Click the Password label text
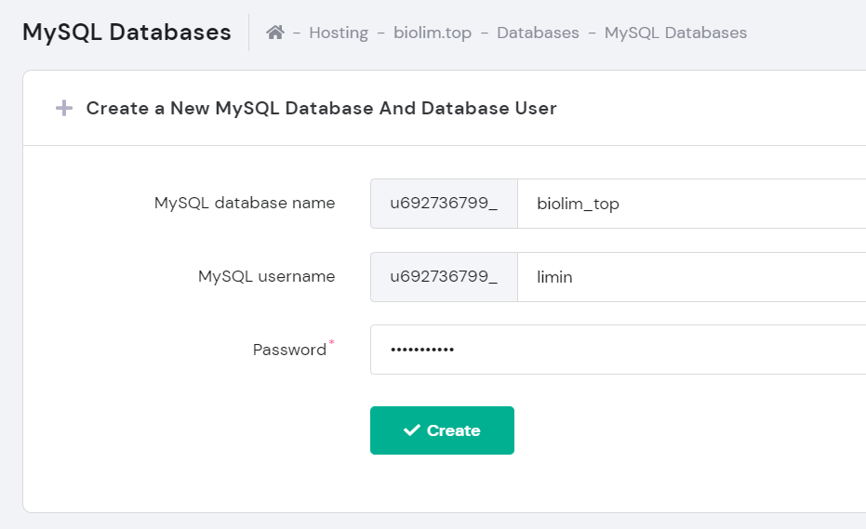This screenshot has height=529, width=866. (x=289, y=350)
